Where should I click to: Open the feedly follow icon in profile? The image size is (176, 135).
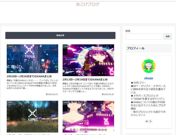coord(147,121)
